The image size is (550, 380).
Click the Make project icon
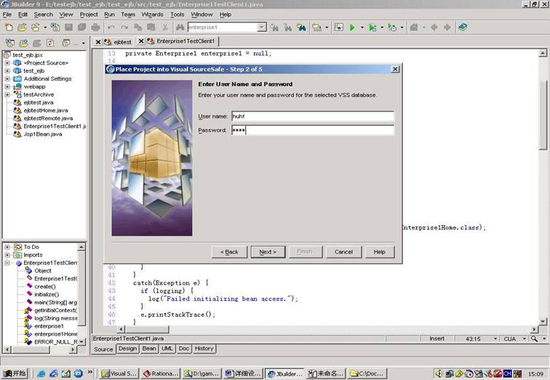pos(316,28)
